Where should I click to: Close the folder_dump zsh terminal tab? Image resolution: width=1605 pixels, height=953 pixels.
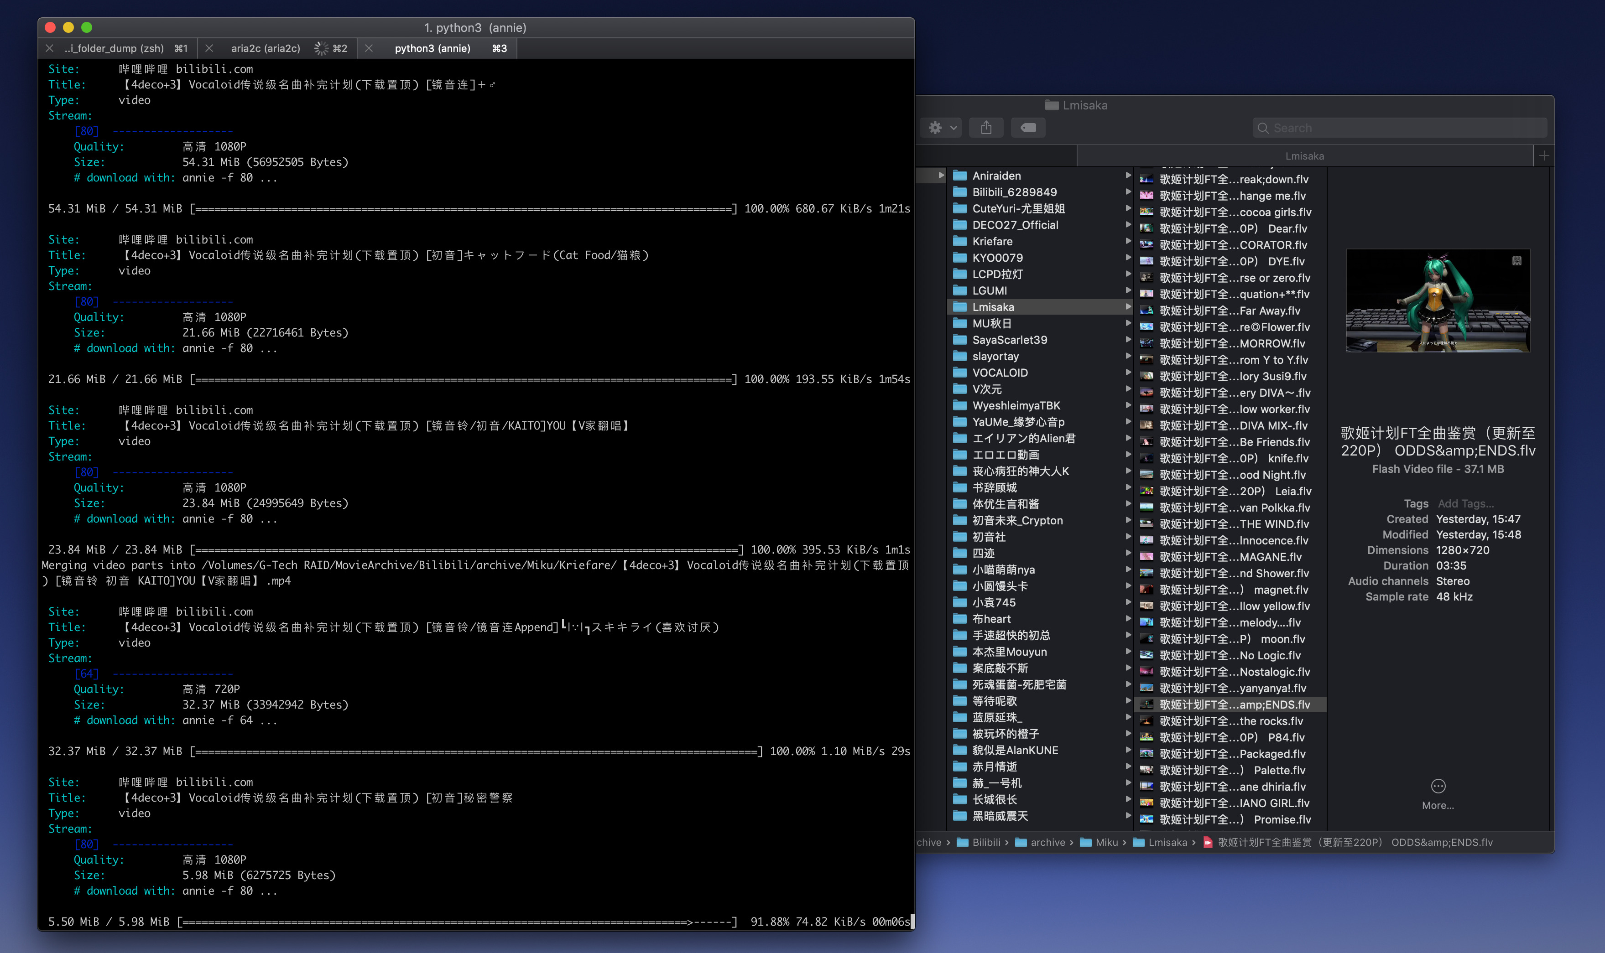point(49,48)
